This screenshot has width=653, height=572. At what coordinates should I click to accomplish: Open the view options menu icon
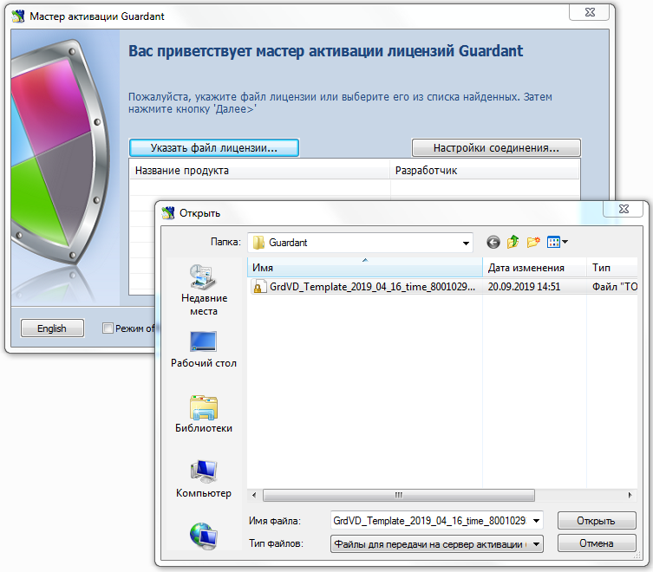pos(557,243)
